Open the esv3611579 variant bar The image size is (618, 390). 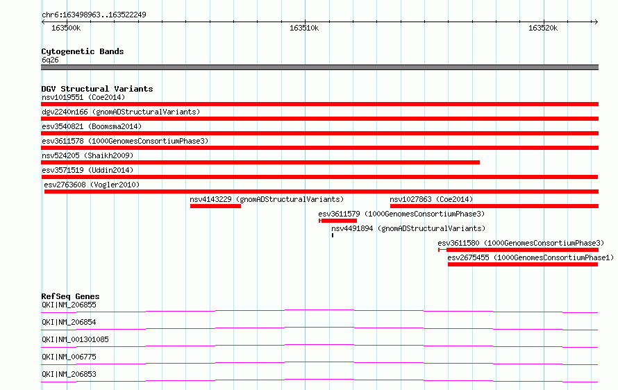[337, 221]
